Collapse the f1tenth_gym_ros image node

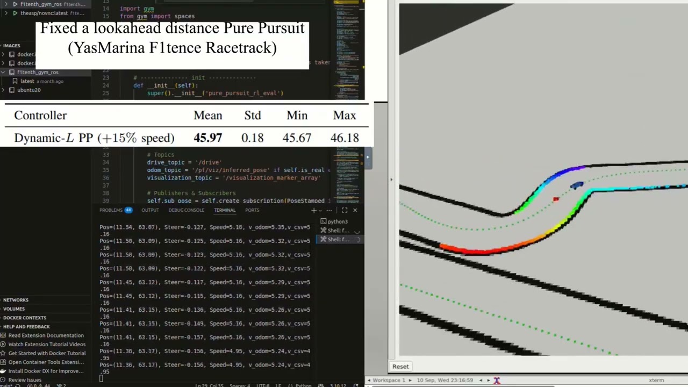4,72
